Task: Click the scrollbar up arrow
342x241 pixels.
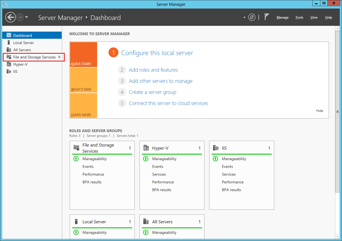Action: 337,28
